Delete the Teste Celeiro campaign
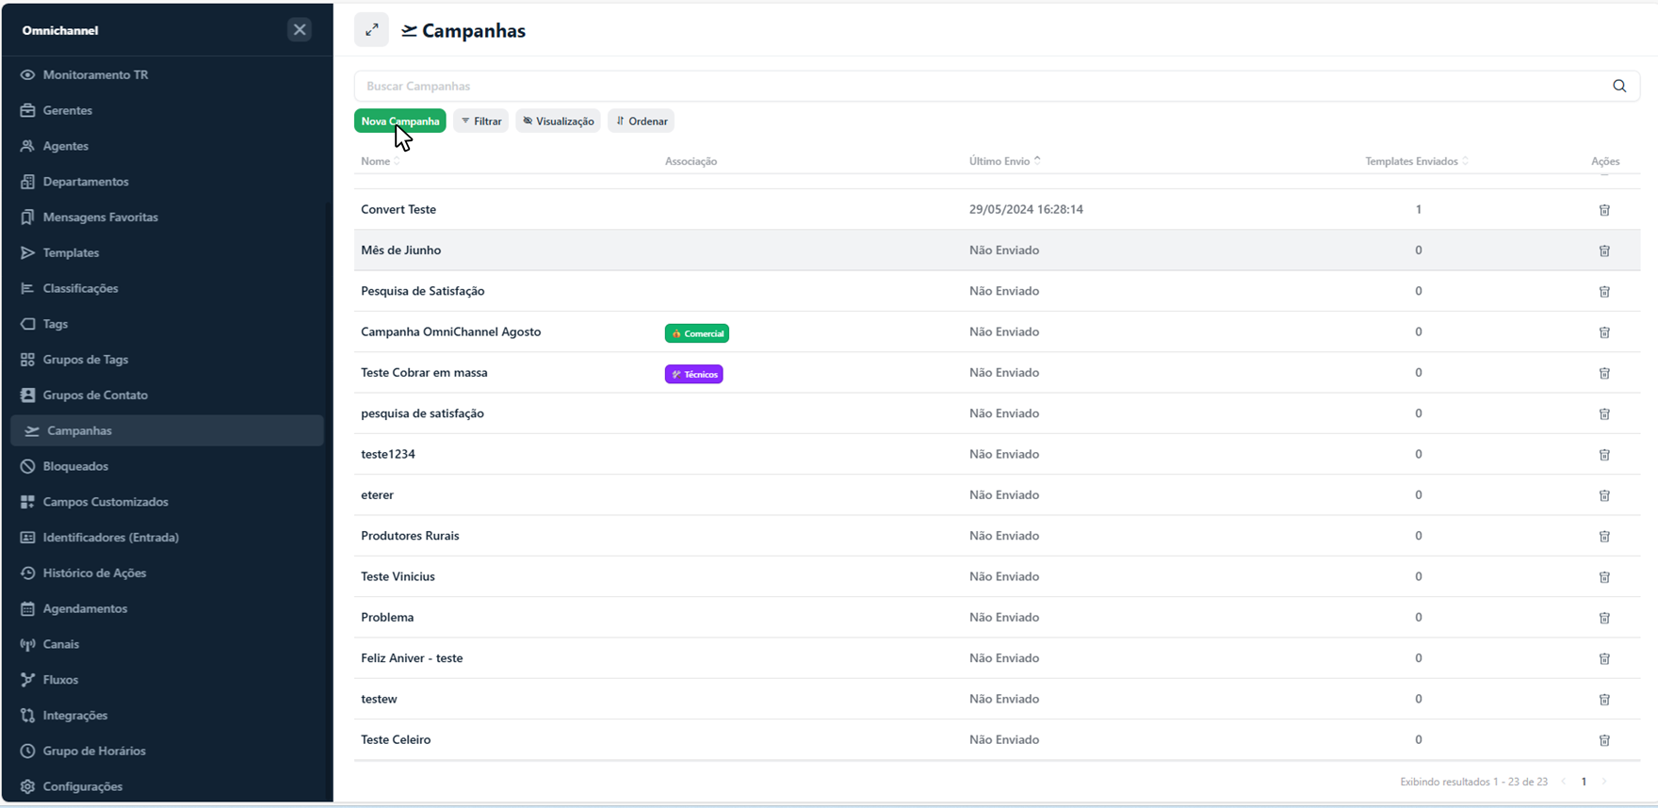 (1604, 740)
